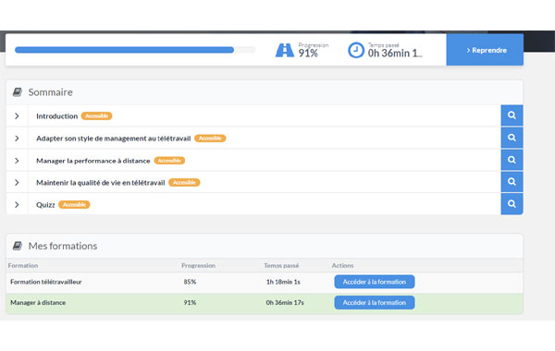
Task: Click magnifier icon on Quizz row
Action: pyautogui.click(x=512, y=204)
